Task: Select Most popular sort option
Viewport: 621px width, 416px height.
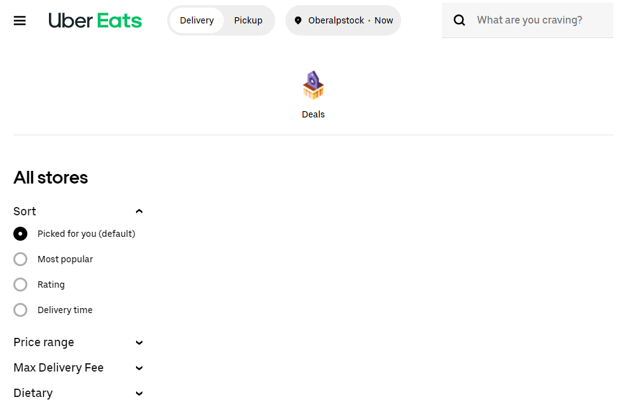Action: coord(20,259)
